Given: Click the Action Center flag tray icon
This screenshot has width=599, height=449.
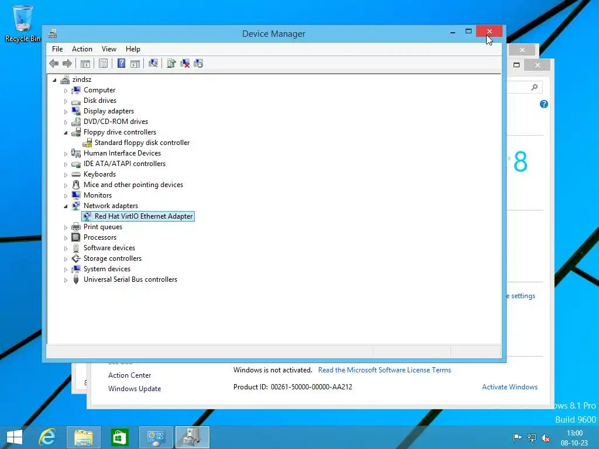Looking at the screenshot, I should coord(517,437).
